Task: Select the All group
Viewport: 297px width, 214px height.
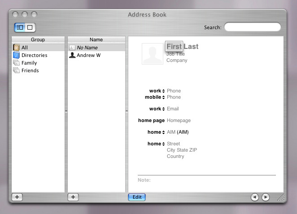Action: pyautogui.click(x=25, y=48)
